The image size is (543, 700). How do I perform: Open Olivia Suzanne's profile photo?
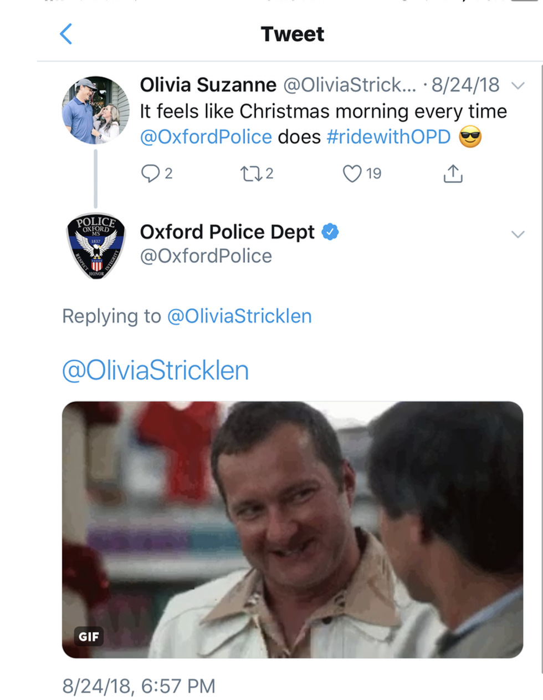coord(96,110)
